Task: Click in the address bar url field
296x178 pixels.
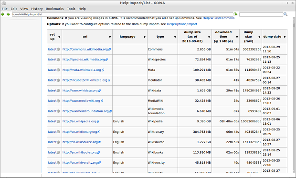Action: (x=123, y=14)
